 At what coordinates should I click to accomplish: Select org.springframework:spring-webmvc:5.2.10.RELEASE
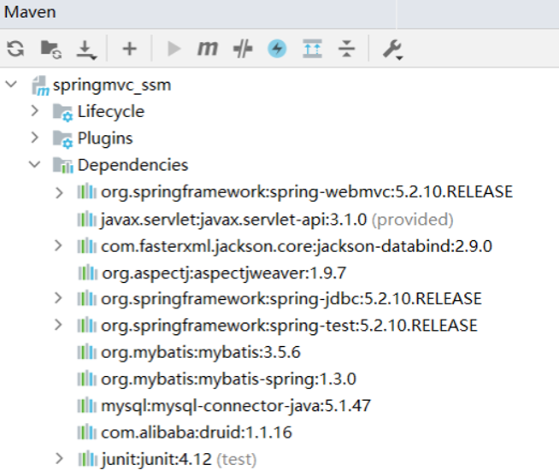(x=307, y=192)
